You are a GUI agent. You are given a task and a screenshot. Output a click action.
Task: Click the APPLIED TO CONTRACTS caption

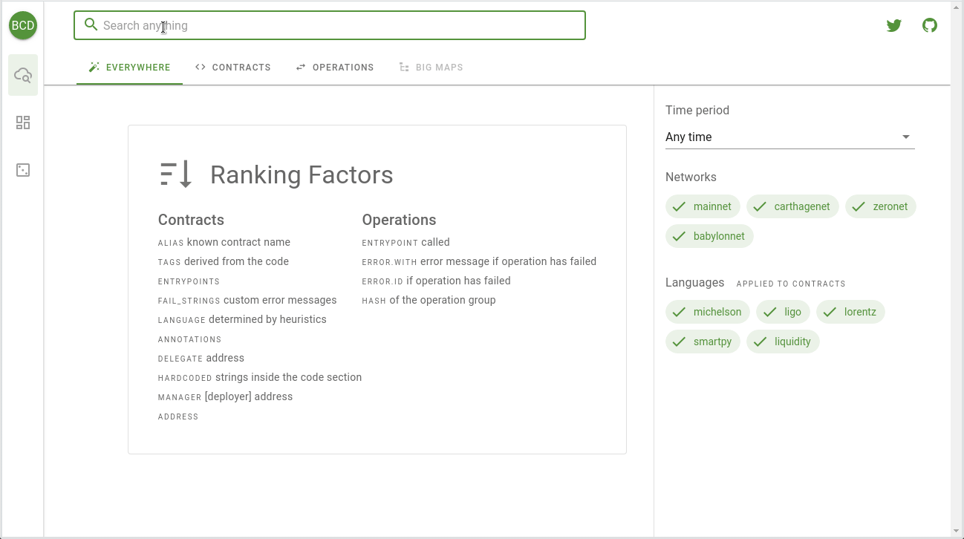(x=791, y=284)
